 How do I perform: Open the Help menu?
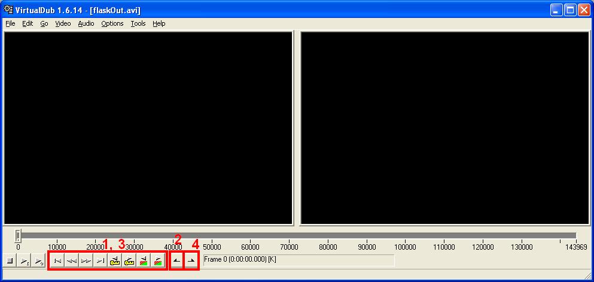(x=159, y=23)
